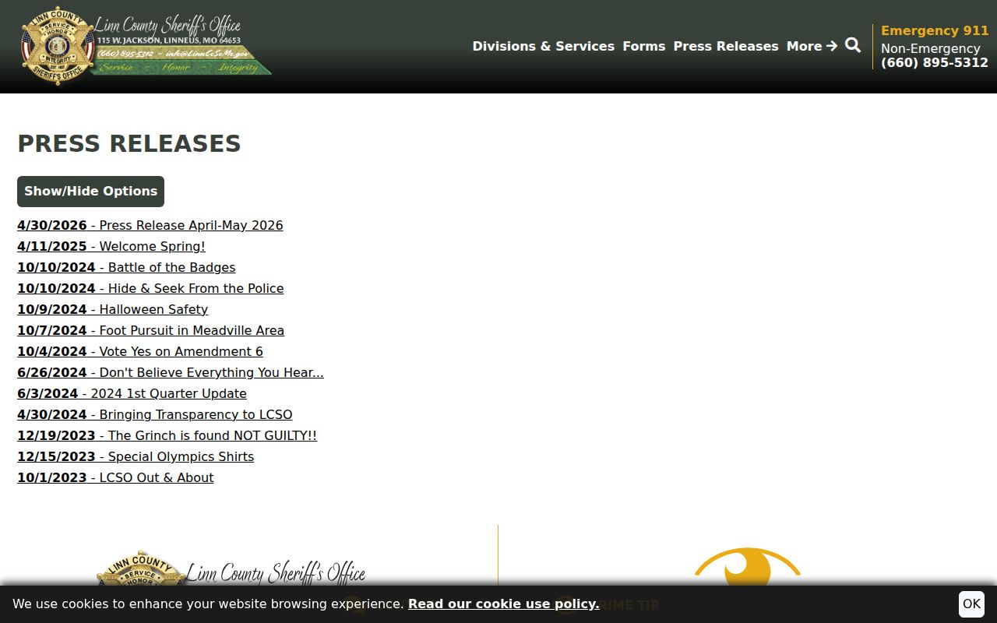Open the Welcome Spring! press release
Screen dimensions: 997x623
click(111, 246)
